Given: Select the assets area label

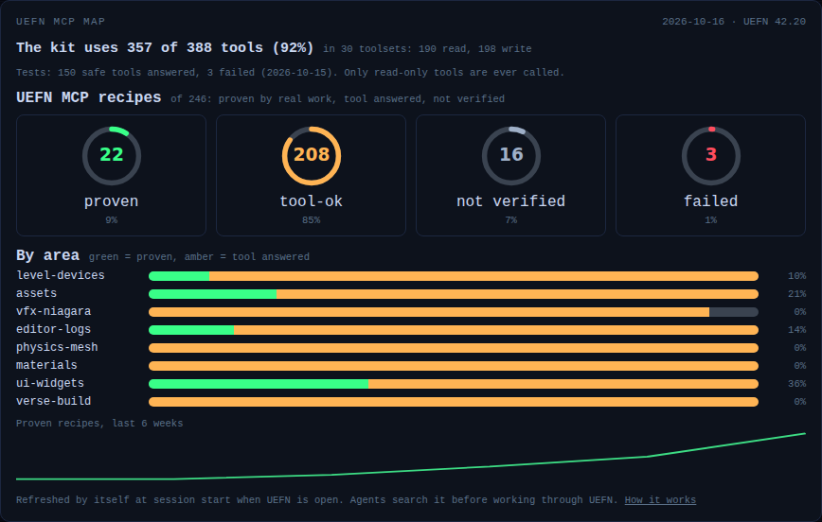Looking at the screenshot, I should point(36,293).
